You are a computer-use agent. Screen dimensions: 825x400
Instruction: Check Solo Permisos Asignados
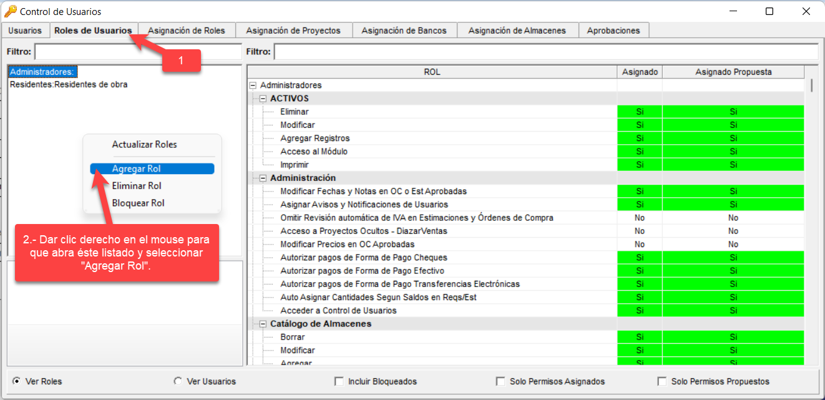coord(500,381)
